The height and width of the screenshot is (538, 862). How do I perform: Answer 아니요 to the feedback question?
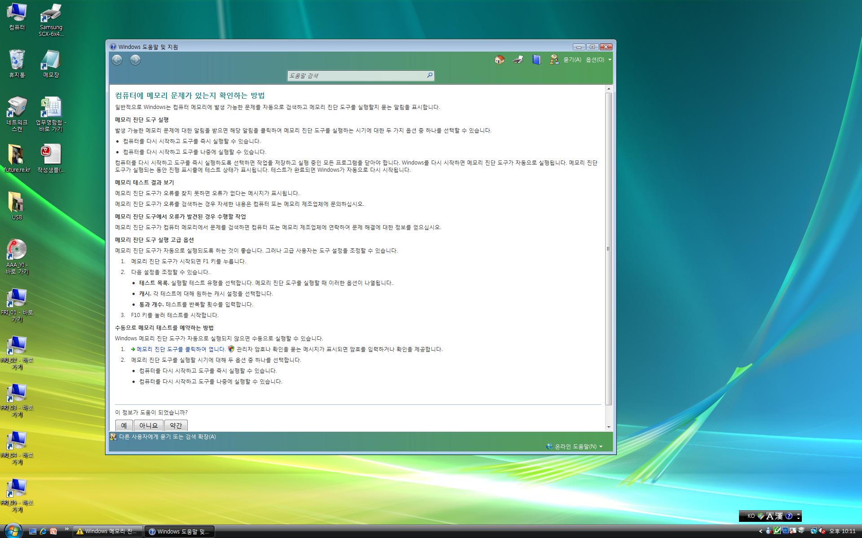[149, 425]
